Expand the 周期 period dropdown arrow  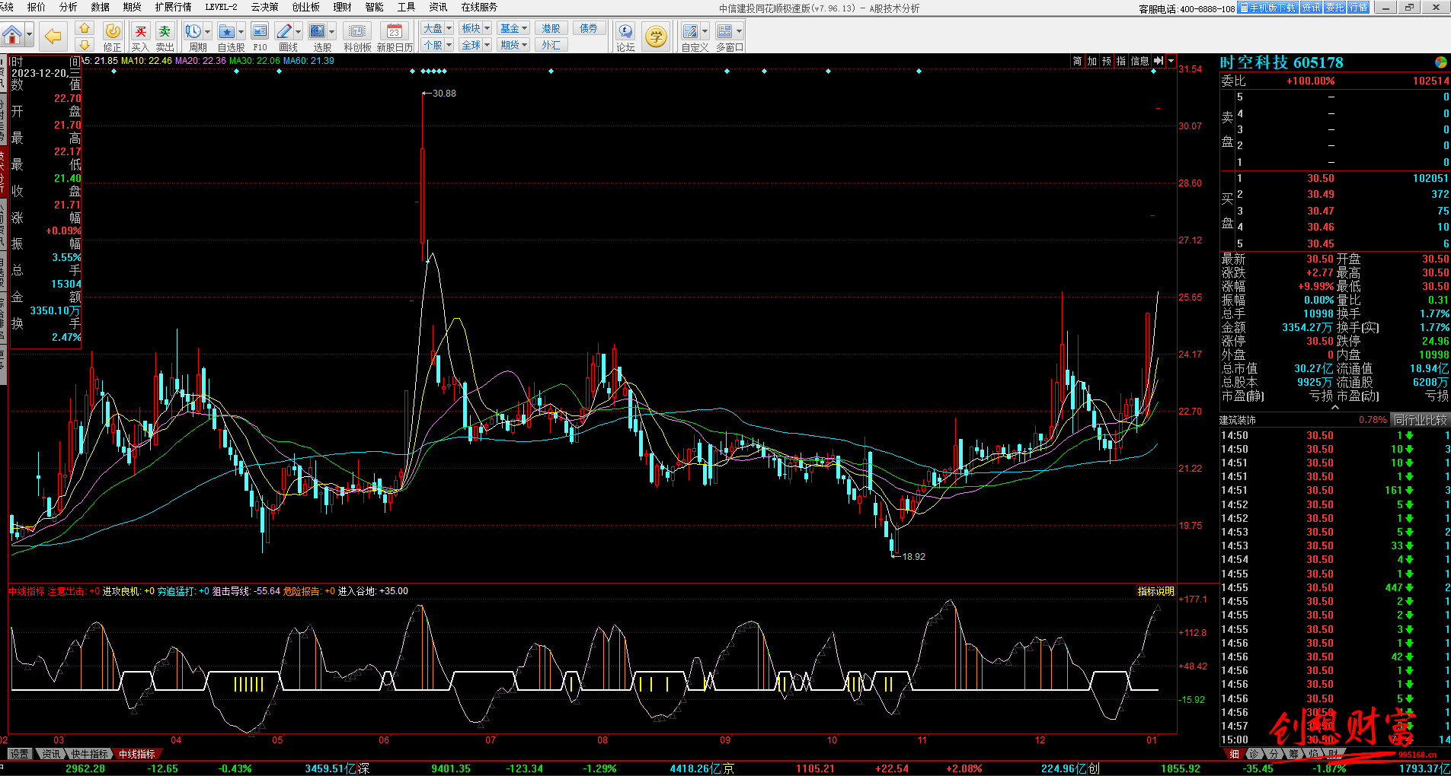[207, 31]
